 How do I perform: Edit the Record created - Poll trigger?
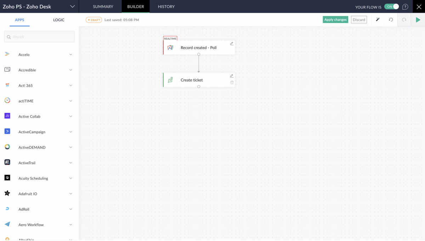[232, 44]
